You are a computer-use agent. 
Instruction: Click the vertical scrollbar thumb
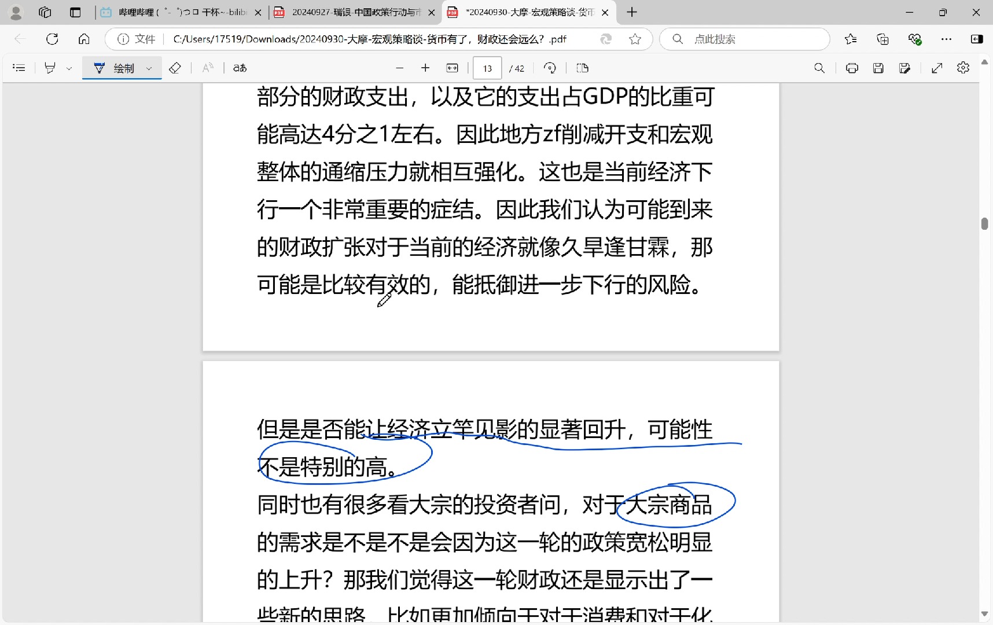click(x=984, y=223)
